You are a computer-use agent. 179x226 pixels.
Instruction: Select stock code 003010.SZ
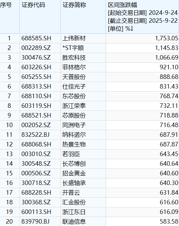[x=36, y=154]
